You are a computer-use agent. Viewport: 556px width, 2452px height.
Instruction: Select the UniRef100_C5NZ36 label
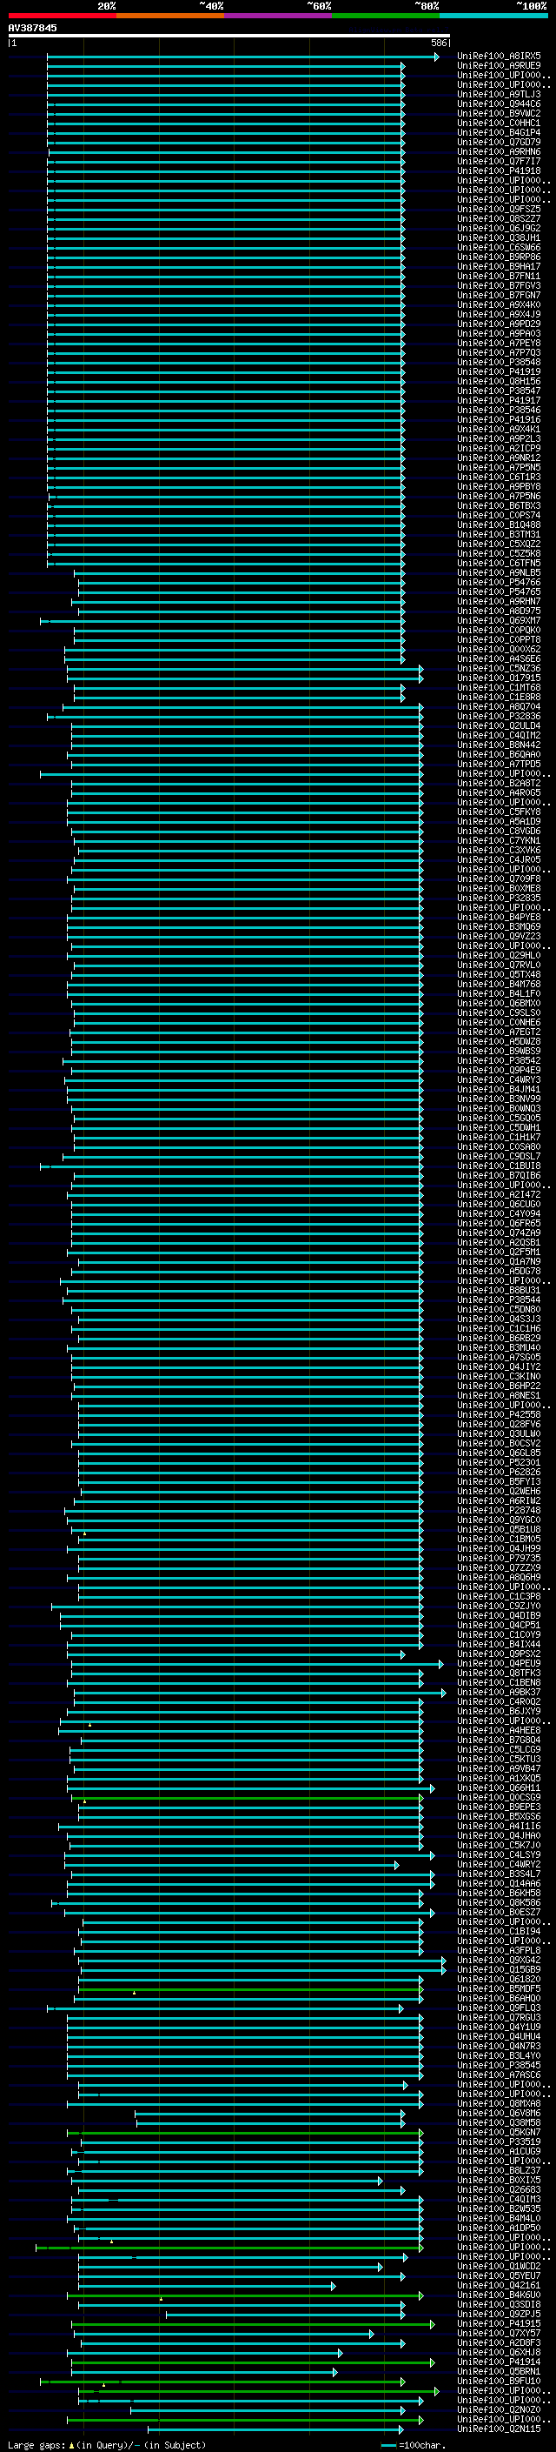coord(499,668)
